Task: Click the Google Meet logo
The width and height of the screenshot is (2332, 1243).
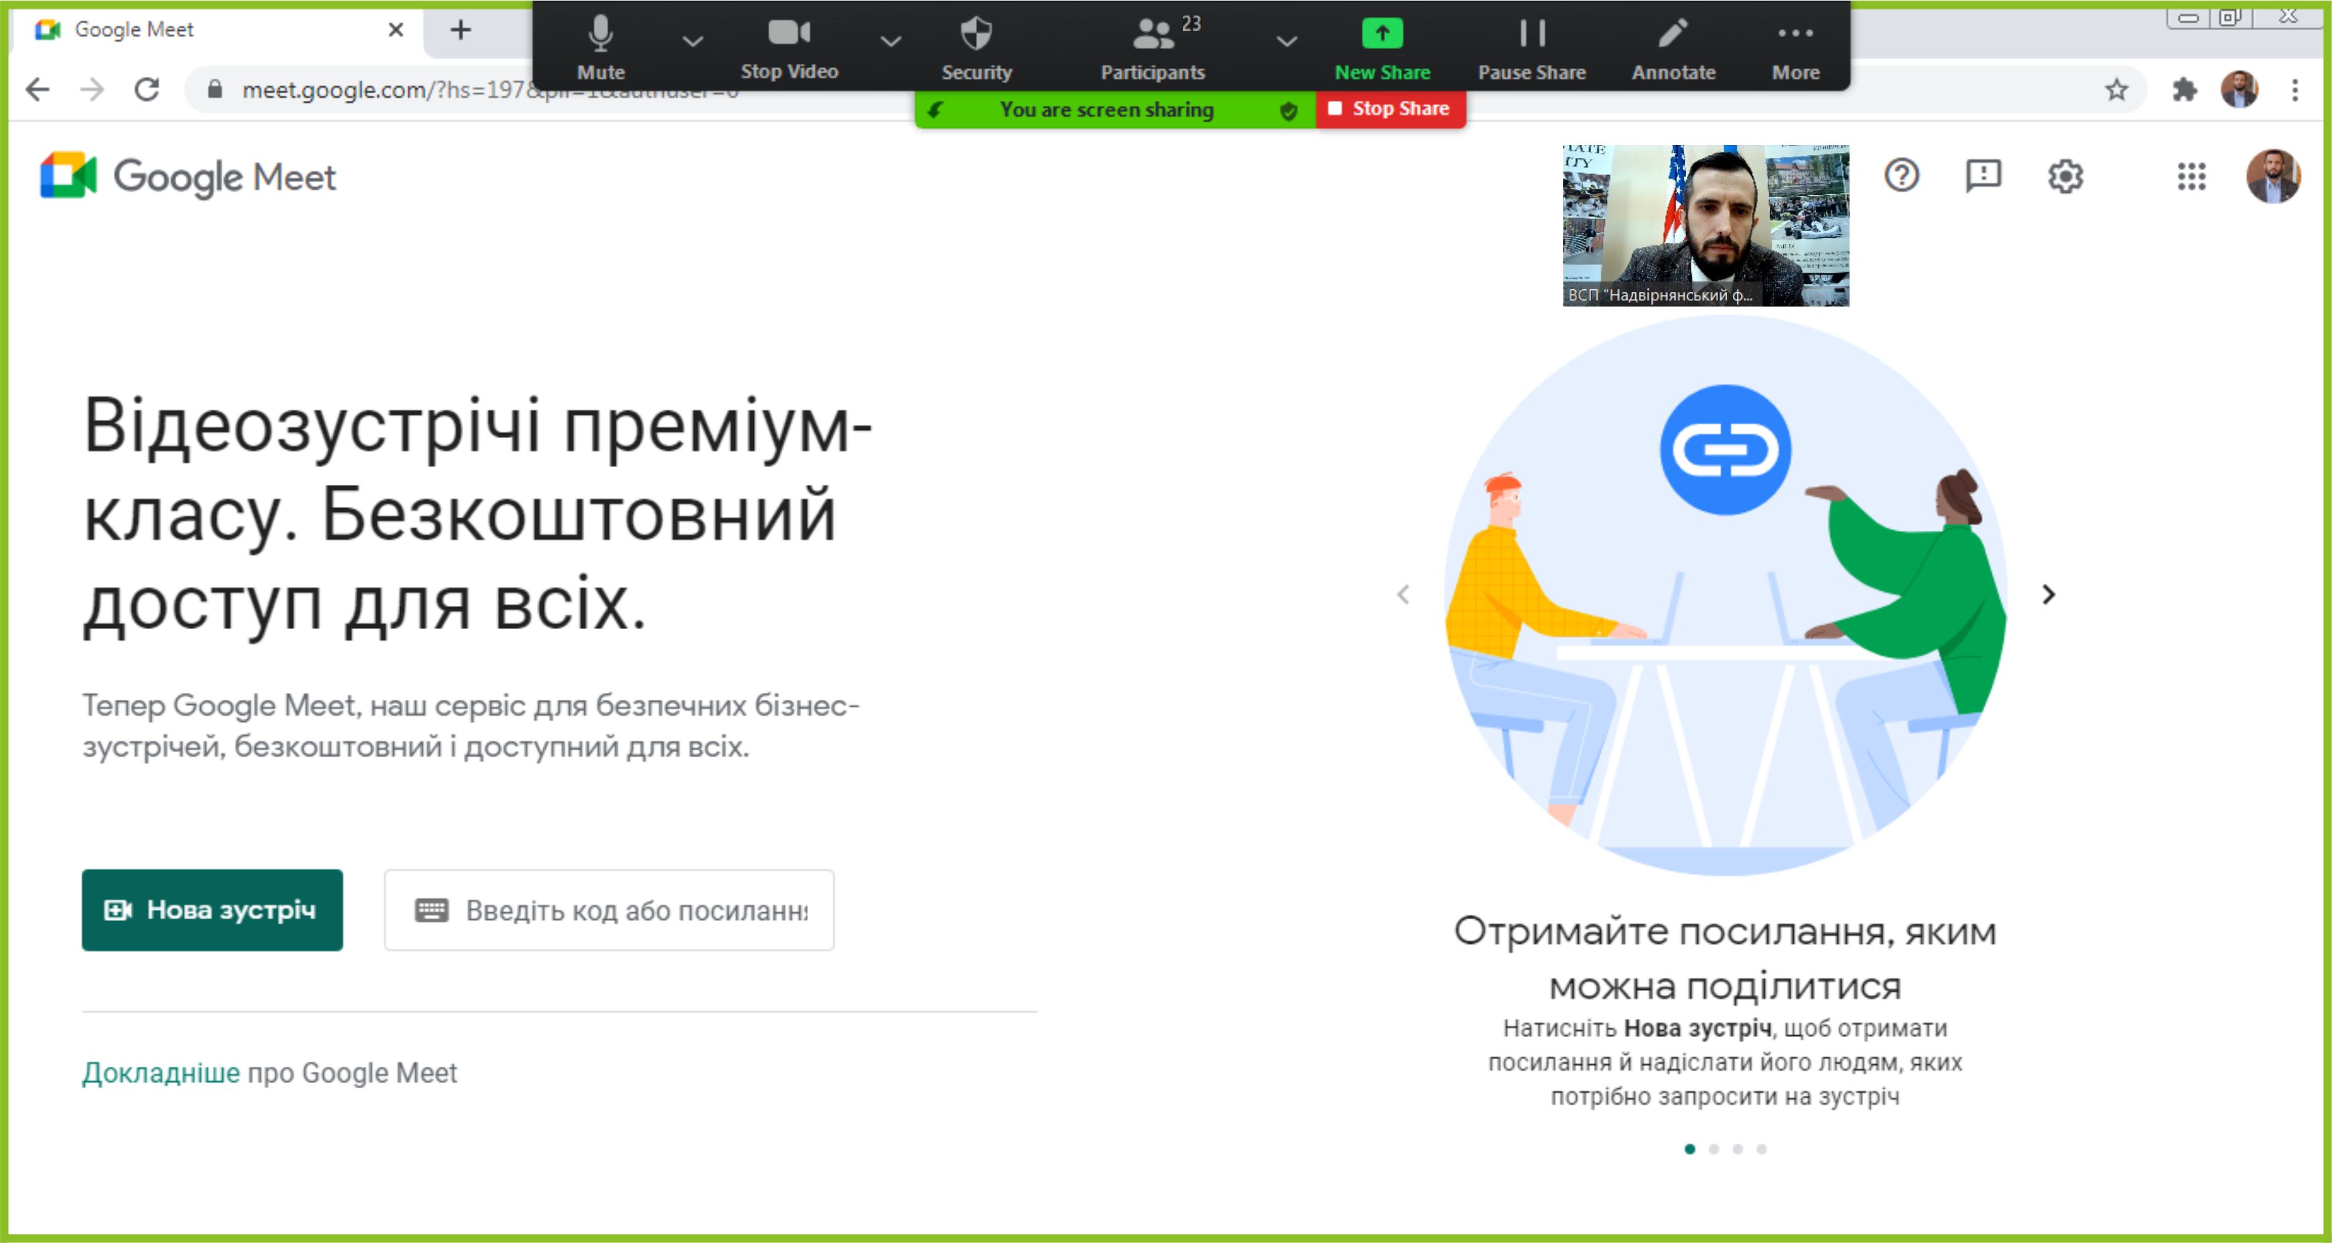Action: pyautogui.click(x=188, y=176)
